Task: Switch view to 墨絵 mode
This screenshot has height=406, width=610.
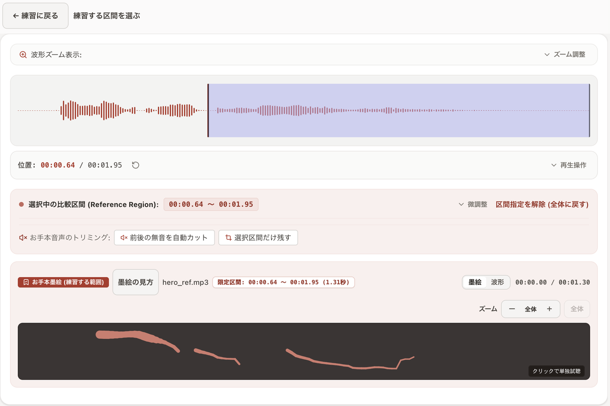Action: click(x=475, y=282)
